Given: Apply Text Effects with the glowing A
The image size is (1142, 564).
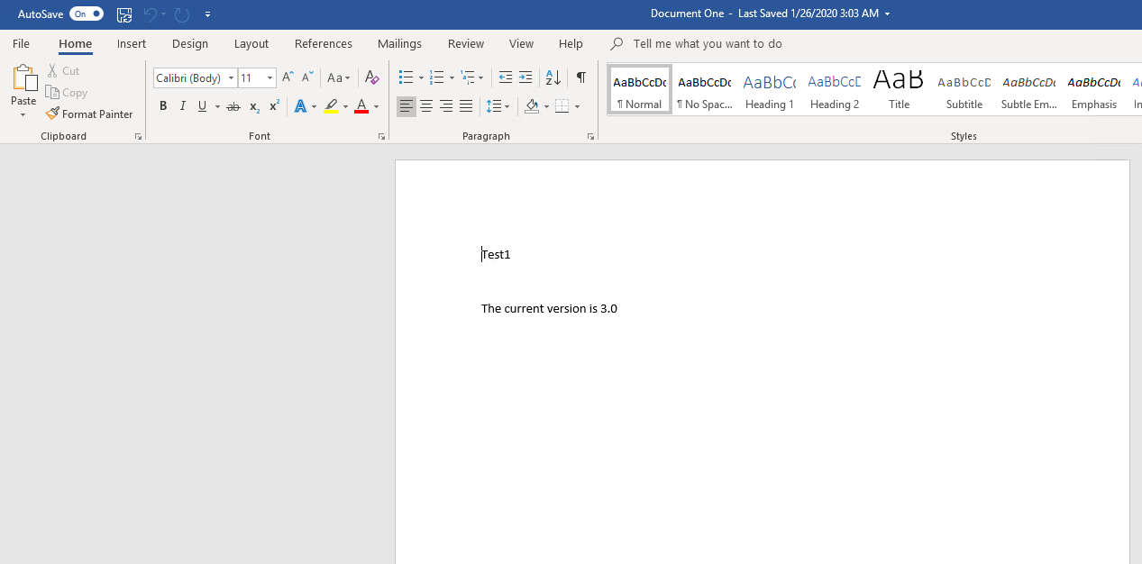Looking at the screenshot, I should click(x=300, y=106).
